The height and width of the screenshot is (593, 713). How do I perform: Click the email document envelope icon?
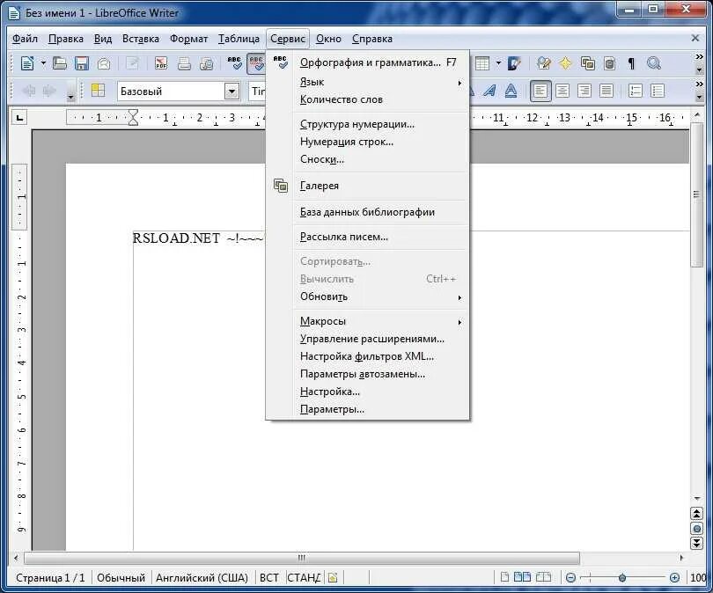click(x=104, y=63)
